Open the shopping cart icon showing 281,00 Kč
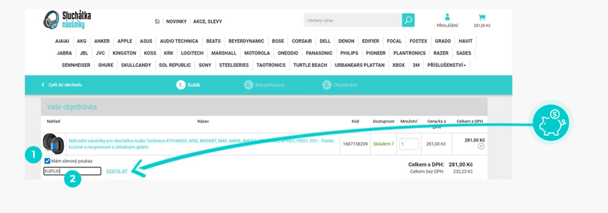Image resolution: width=608 pixels, height=213 pixels. [482, 20]
